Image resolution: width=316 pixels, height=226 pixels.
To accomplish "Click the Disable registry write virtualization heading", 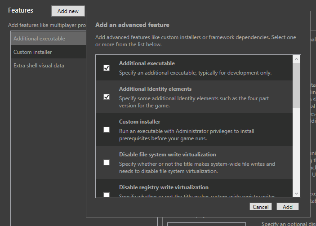I will pyautogui.click(x=164, y=187).
